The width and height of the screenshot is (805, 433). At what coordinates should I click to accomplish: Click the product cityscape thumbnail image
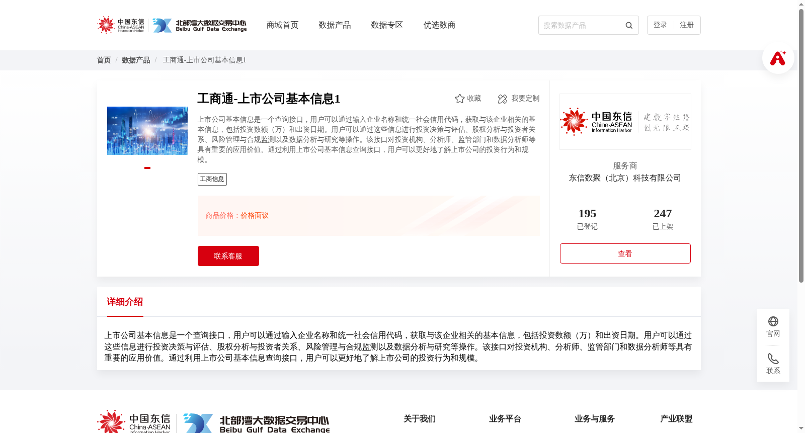147,131
